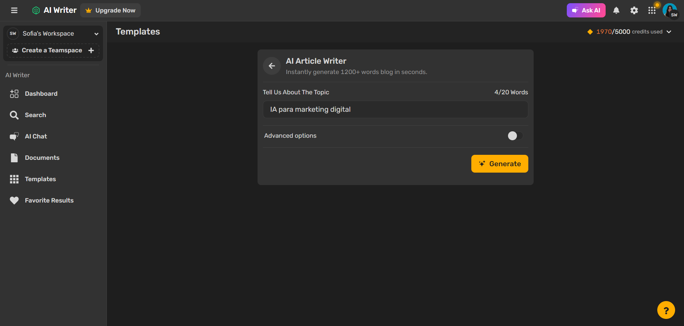Viewport: 684px width, 326px height.
Task: Click Upgrade Now in the top bar
Action: click(110, 10)
